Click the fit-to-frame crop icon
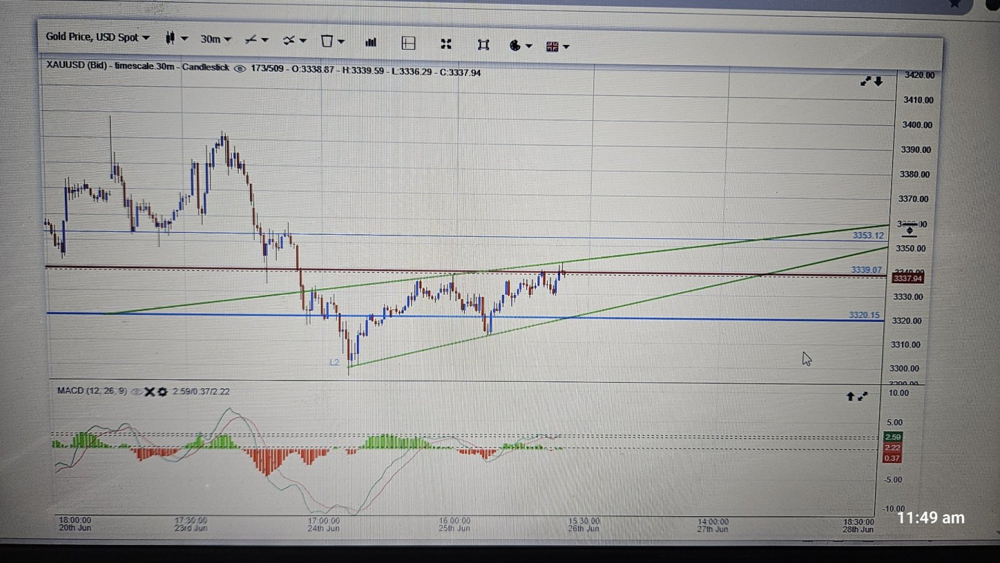Viewport: 1000px width, 563px height. [483, 44]
